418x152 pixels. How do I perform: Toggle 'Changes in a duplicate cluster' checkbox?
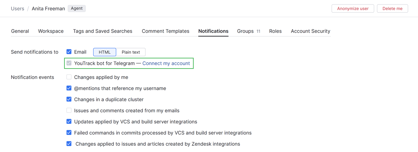pos(69,99)
